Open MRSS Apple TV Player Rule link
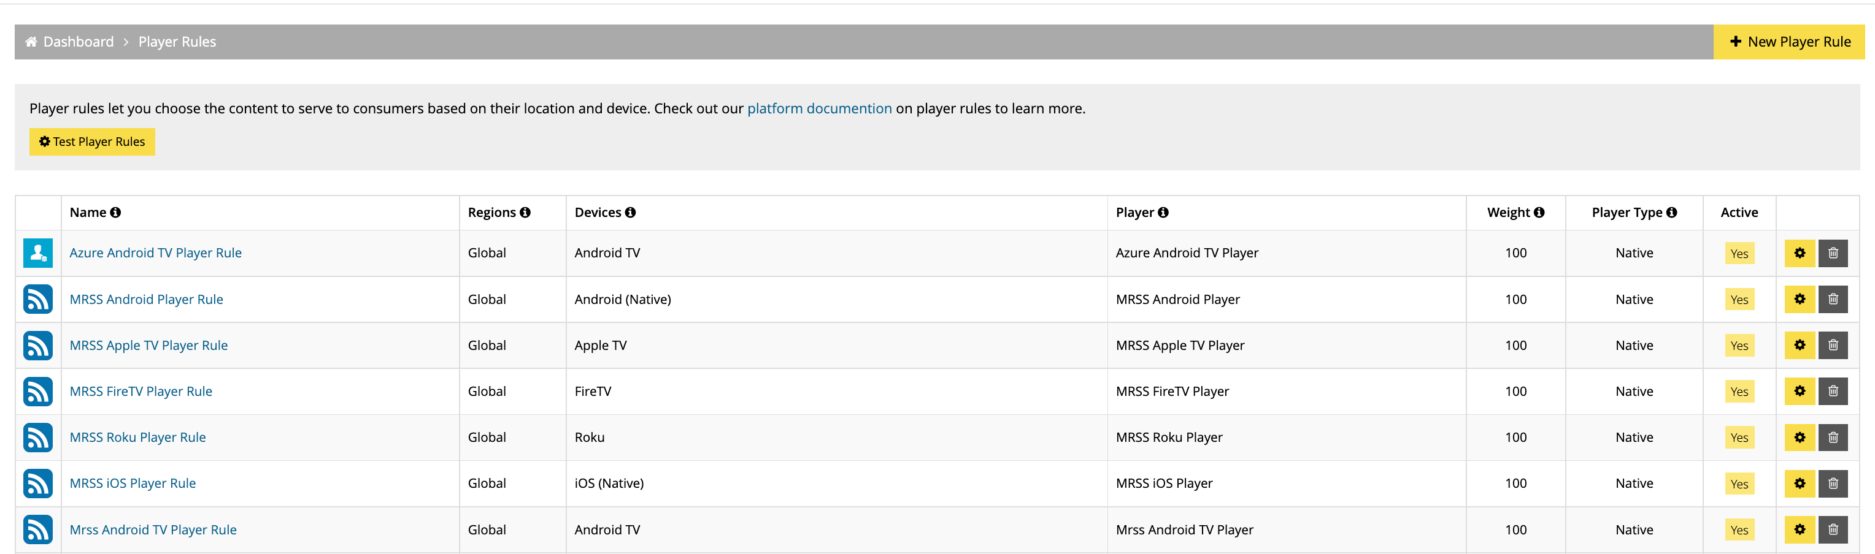 point(148,346)
